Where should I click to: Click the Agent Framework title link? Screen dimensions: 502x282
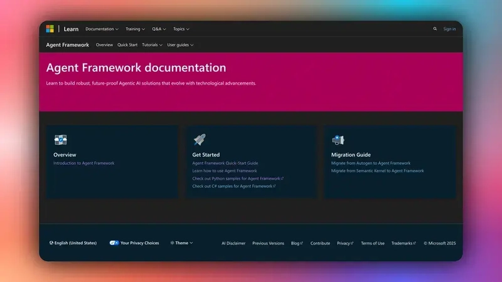(68, 44)
